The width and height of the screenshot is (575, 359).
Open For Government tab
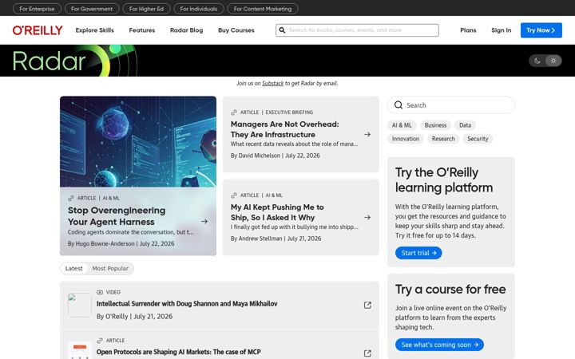click(x=92, y=9)
